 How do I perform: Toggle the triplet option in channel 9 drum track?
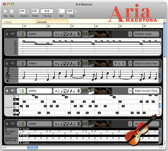74,124
